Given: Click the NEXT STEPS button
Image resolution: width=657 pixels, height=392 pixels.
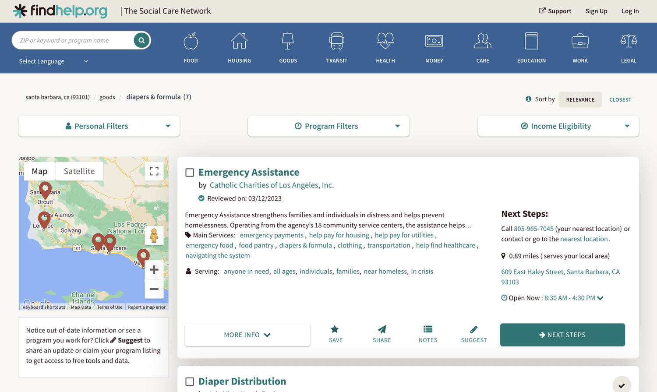Looking at the screenshot, I should click(562, 335).
